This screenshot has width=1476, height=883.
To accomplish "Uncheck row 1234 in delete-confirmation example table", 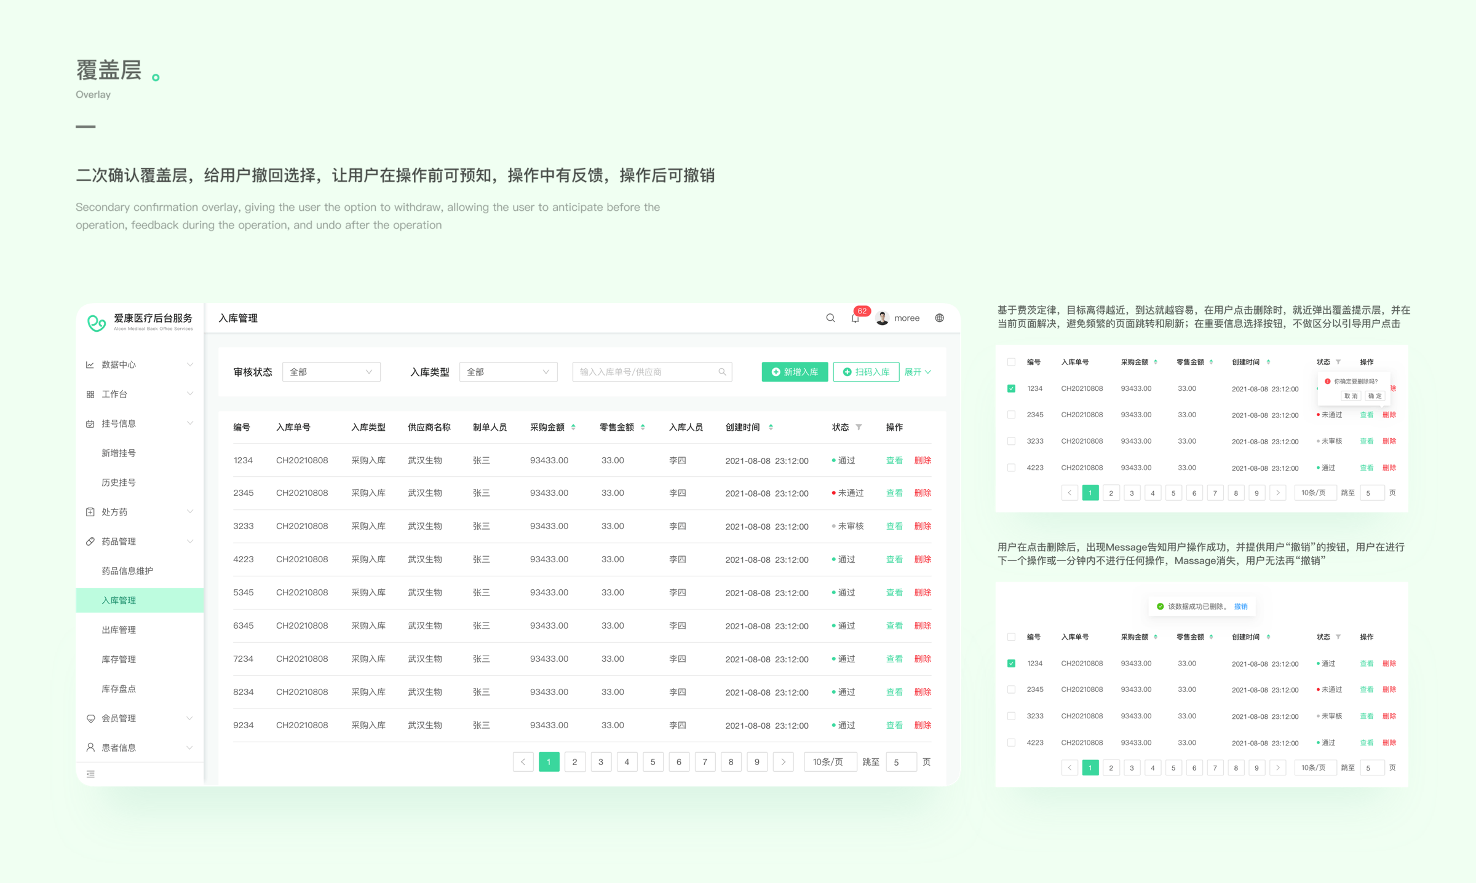I will point(1011,388).
